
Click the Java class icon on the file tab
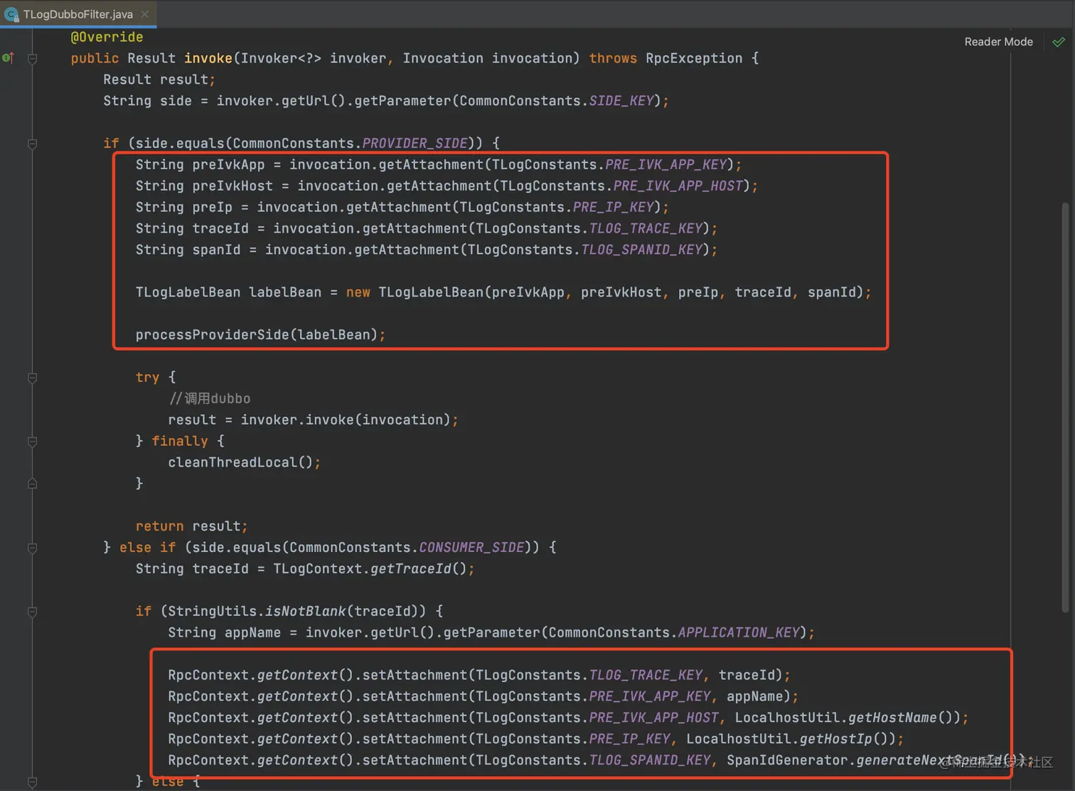tap(11, 14)
